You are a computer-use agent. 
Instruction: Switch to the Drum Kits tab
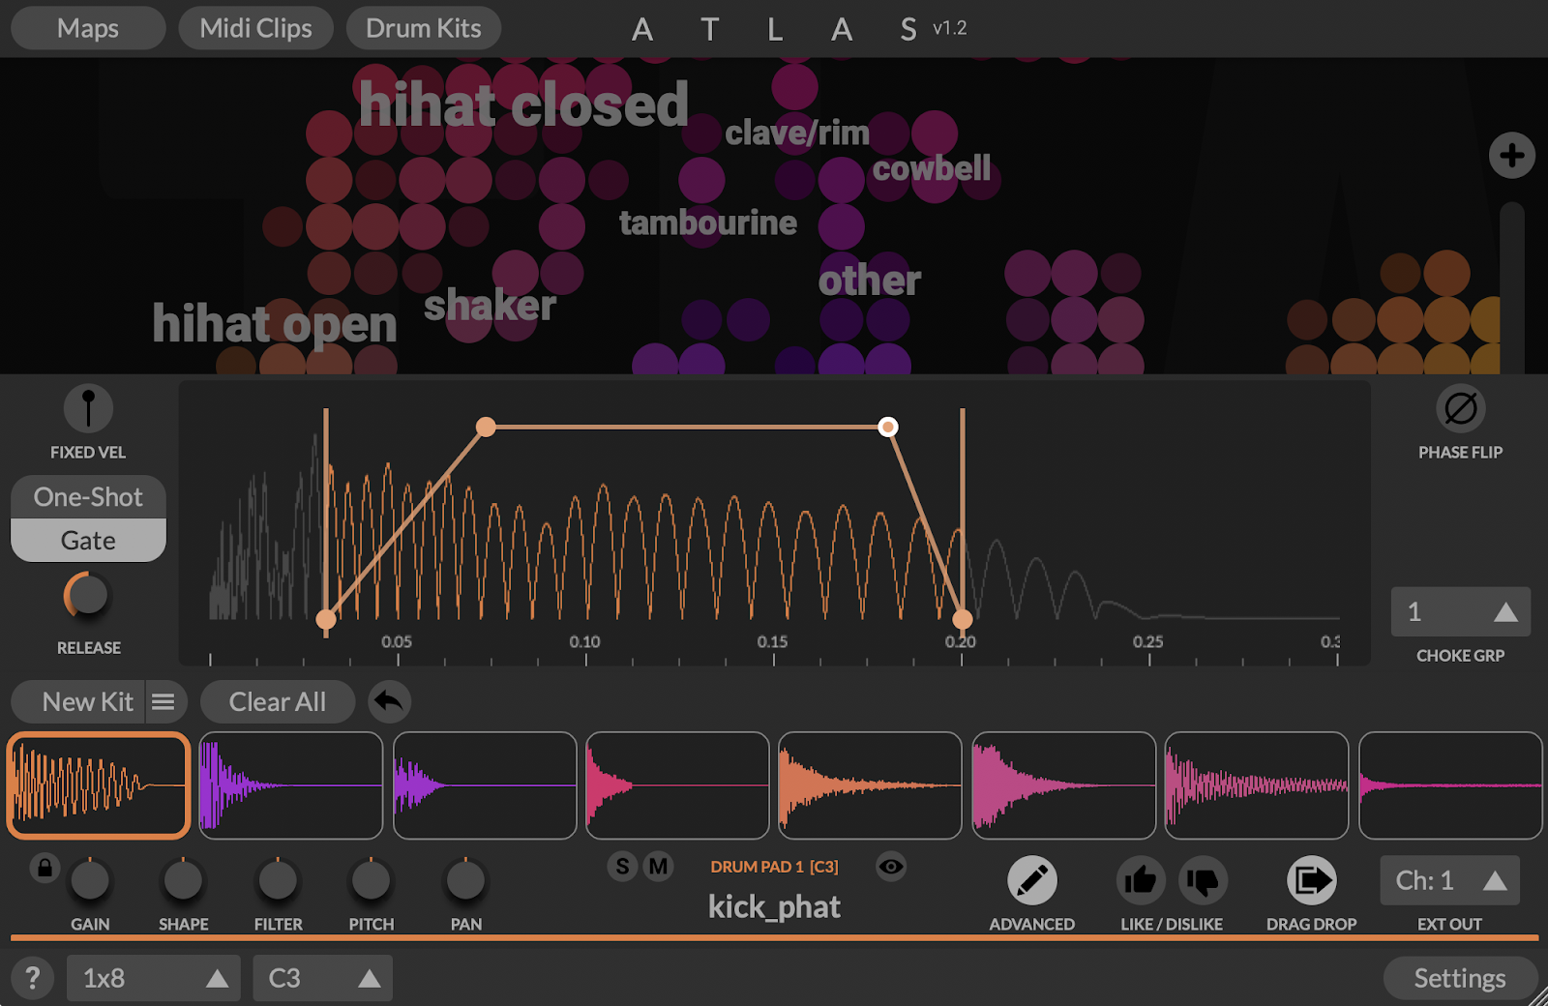(424, 28)
